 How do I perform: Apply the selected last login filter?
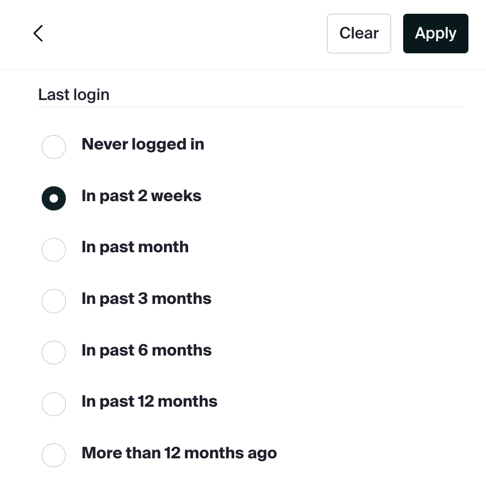point(436,34)
